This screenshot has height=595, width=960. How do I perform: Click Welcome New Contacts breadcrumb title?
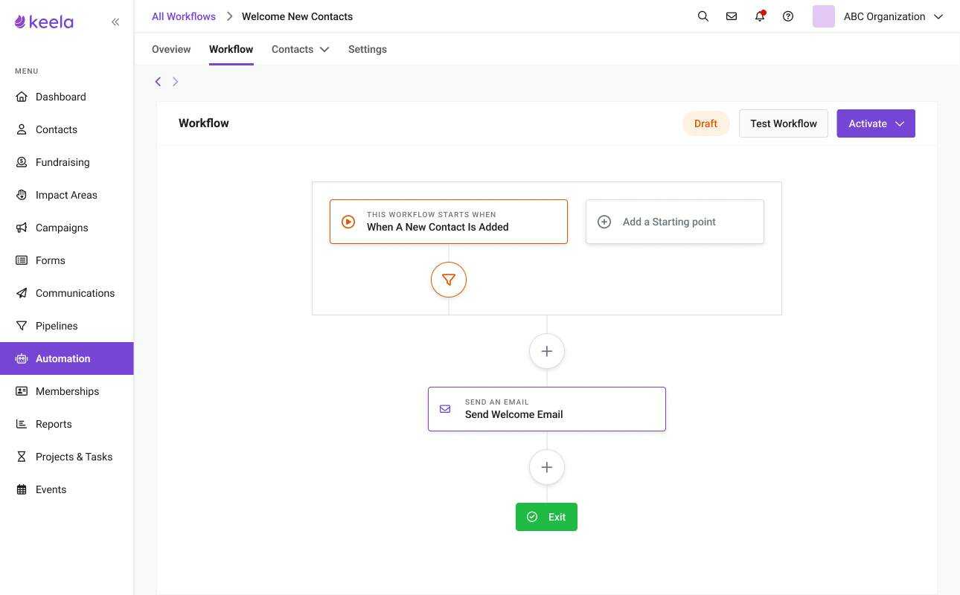tap(297, 16)
